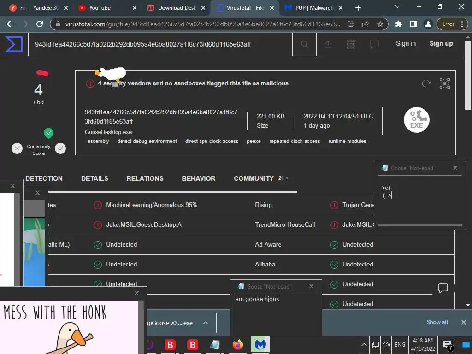Click Show all downloads
This screenshot has height=354, width=472.
click(x=437, y=322)
